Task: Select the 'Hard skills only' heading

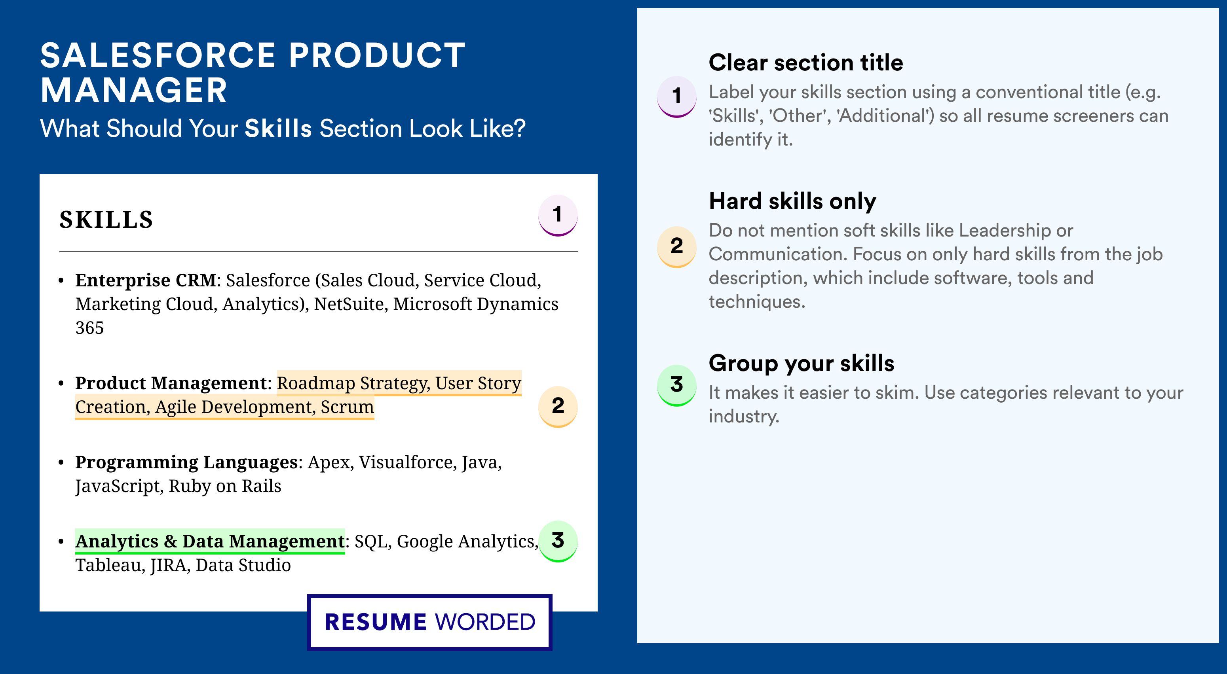Action: (792, 201)
